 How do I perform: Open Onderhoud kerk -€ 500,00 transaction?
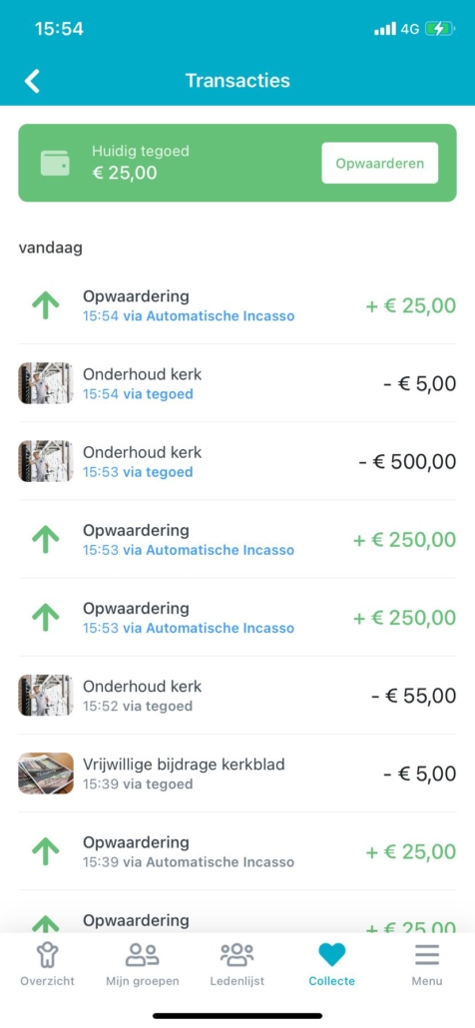tap(237, 461)
